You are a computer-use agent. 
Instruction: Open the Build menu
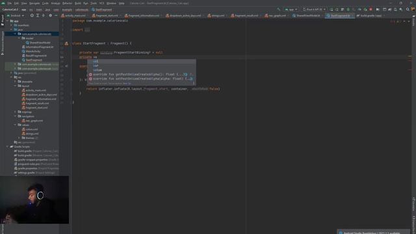click(x=78, y=3)
